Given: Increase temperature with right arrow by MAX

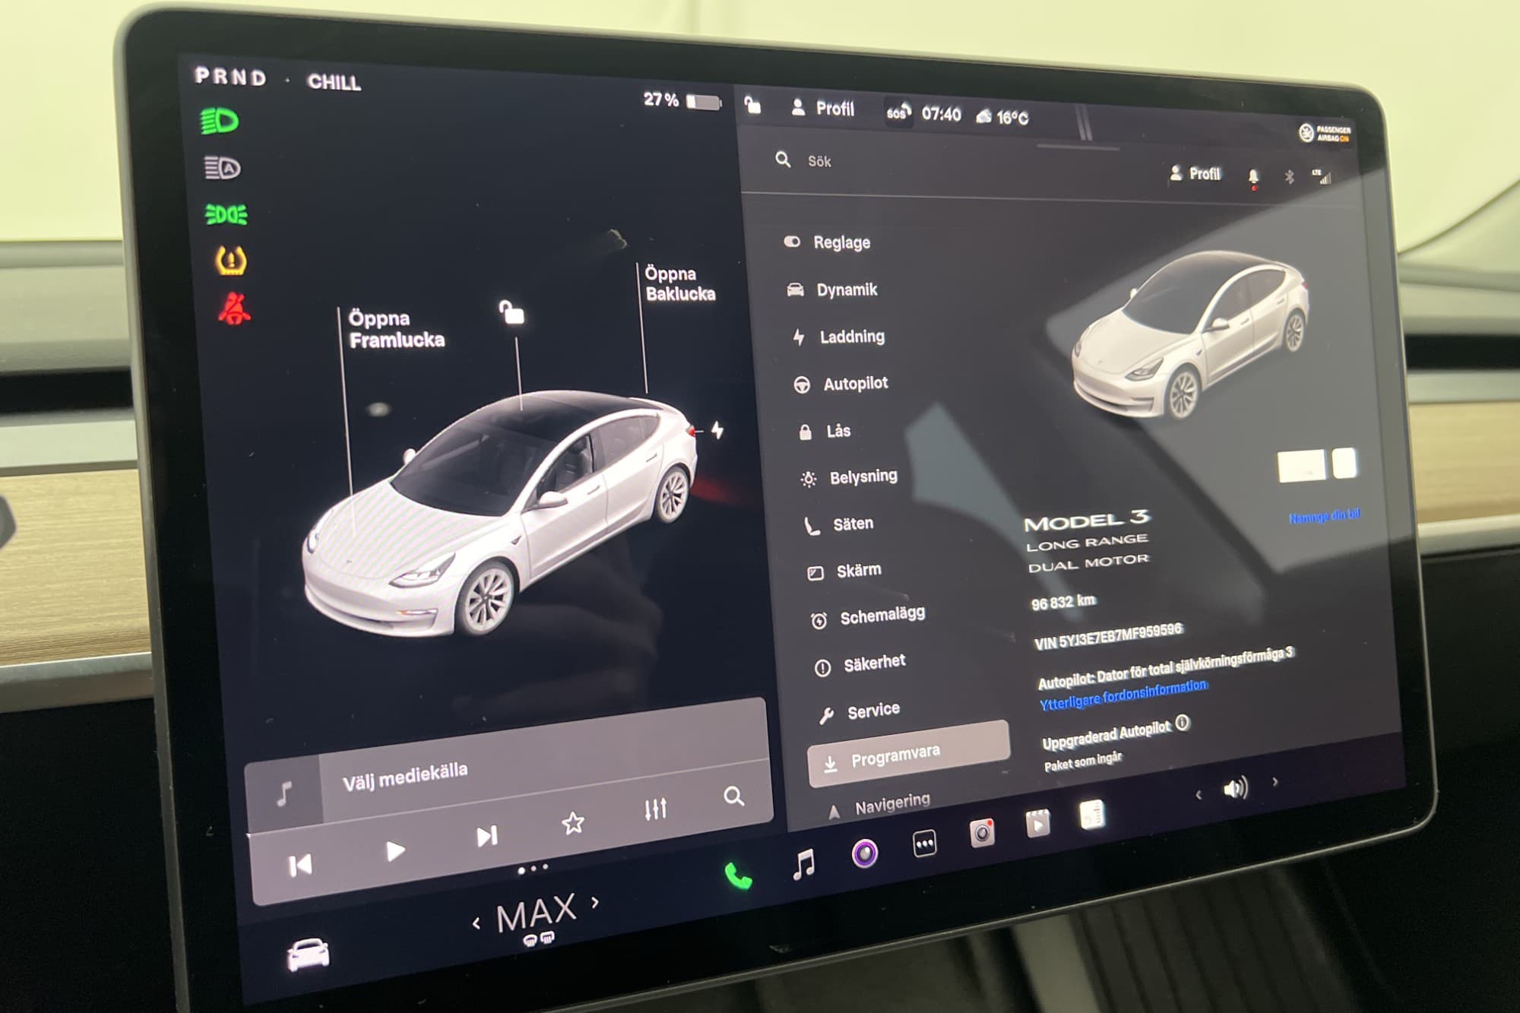Looking at the screenshot, I should tap(595, 902).
